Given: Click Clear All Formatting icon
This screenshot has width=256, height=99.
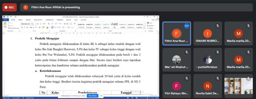Looking at the screenshot, I should click(x=49, y=24).
